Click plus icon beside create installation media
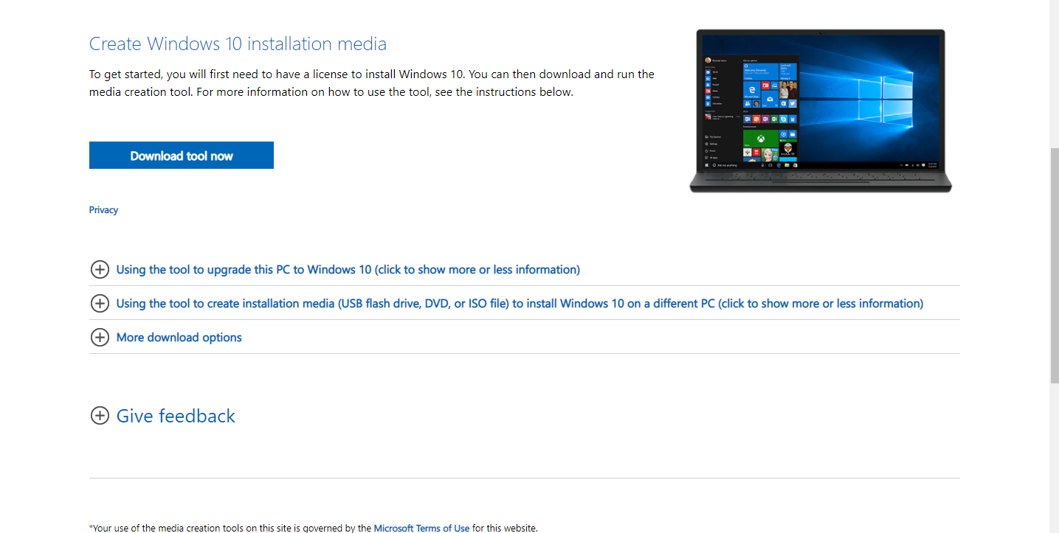This screenshot has width=1059, height=533. 100,304
